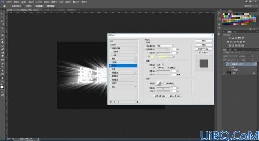Toggle the Preview checkbox in the dialog
This screenshot has height=141, width=259.
point(200,52)
